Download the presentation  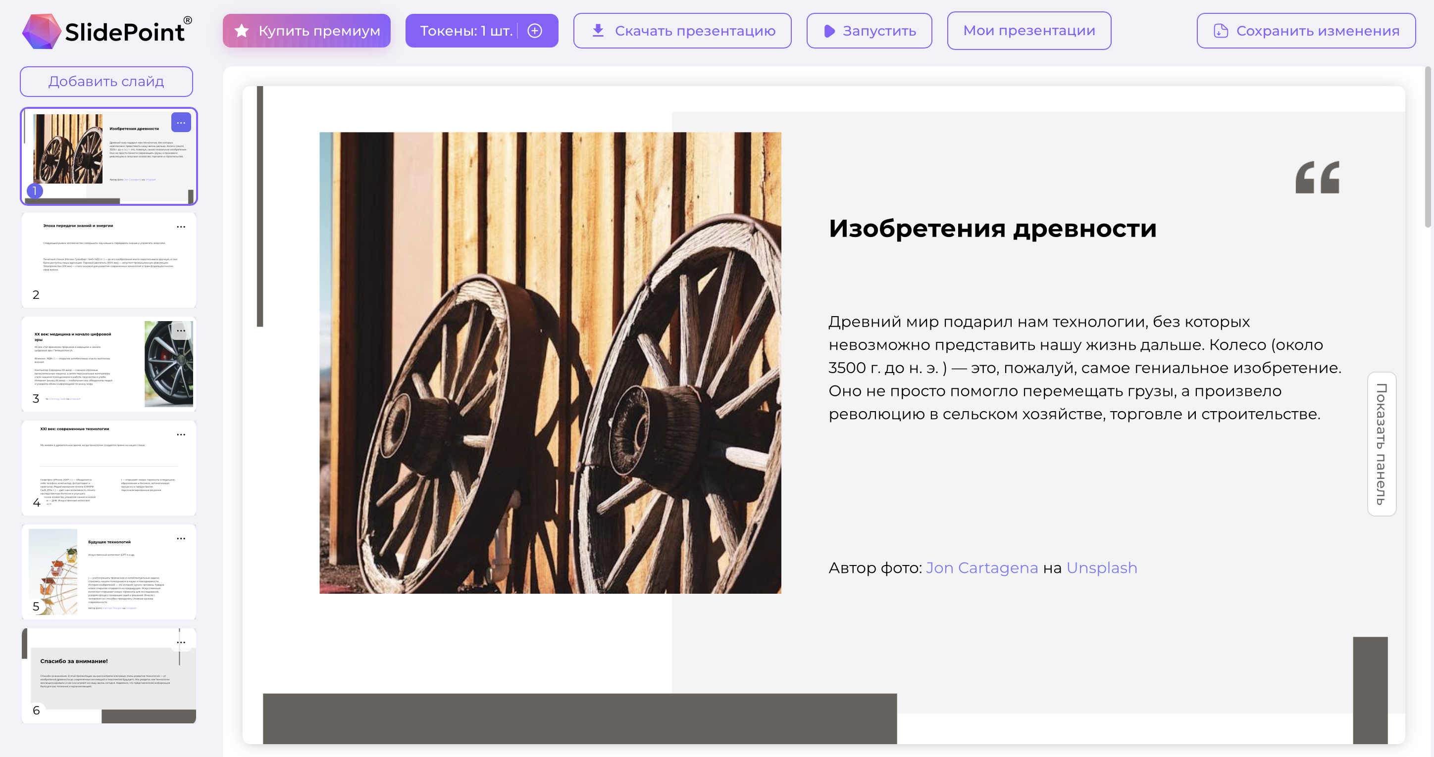click(x=682, y=31)
